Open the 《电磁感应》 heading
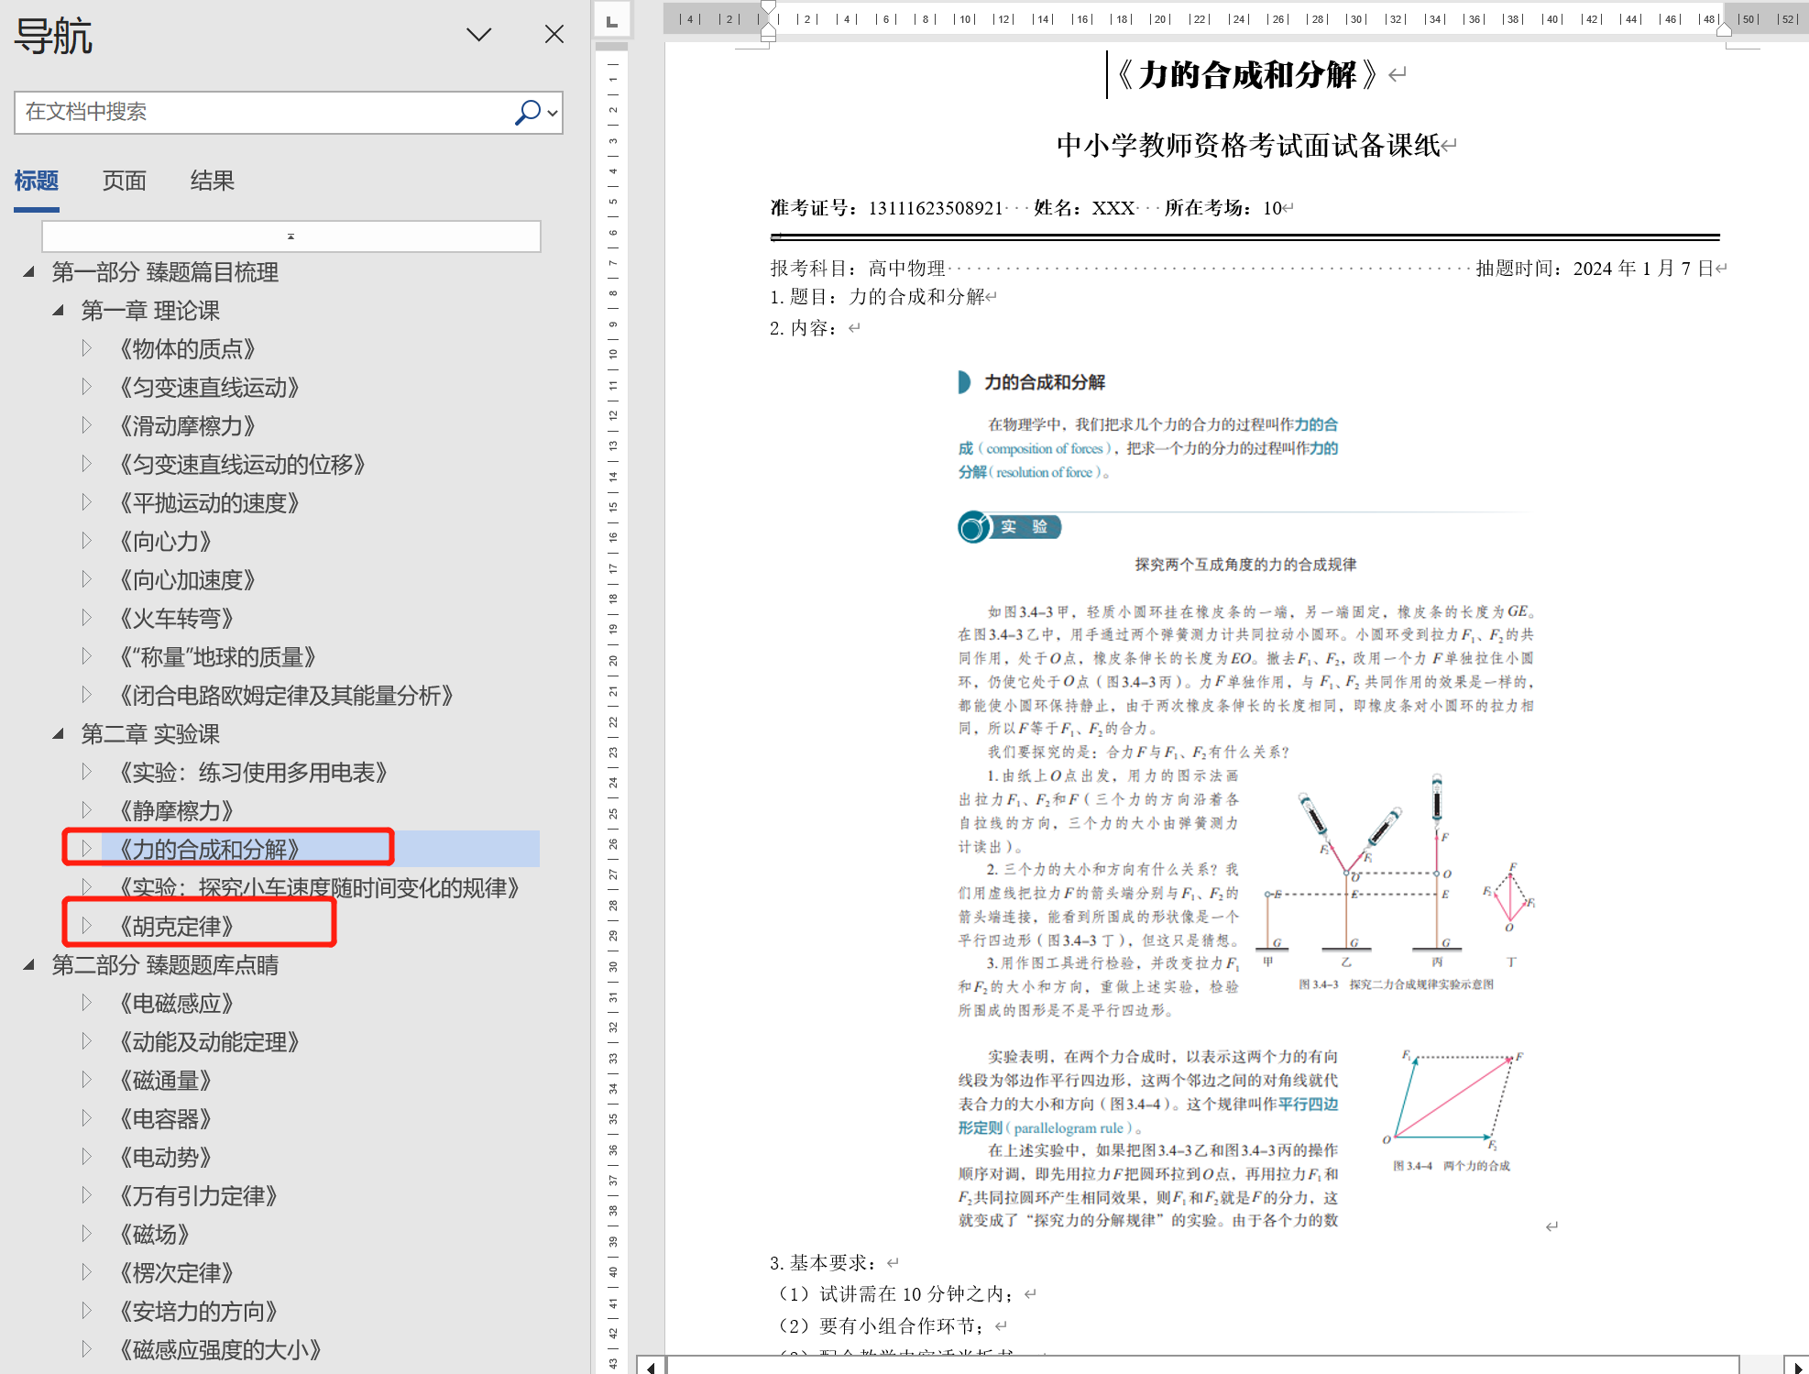This screenshot has width=1809, height=1374. click(176, 1004)
